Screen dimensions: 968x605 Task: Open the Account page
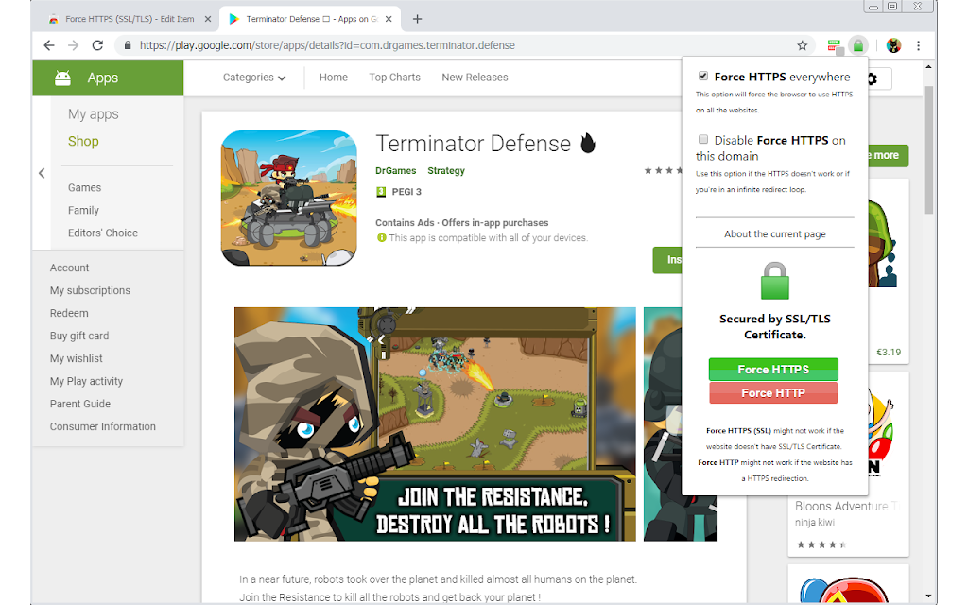coord(69,268)
